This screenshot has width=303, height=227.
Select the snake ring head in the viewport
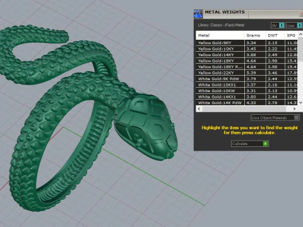coord(146,127)
